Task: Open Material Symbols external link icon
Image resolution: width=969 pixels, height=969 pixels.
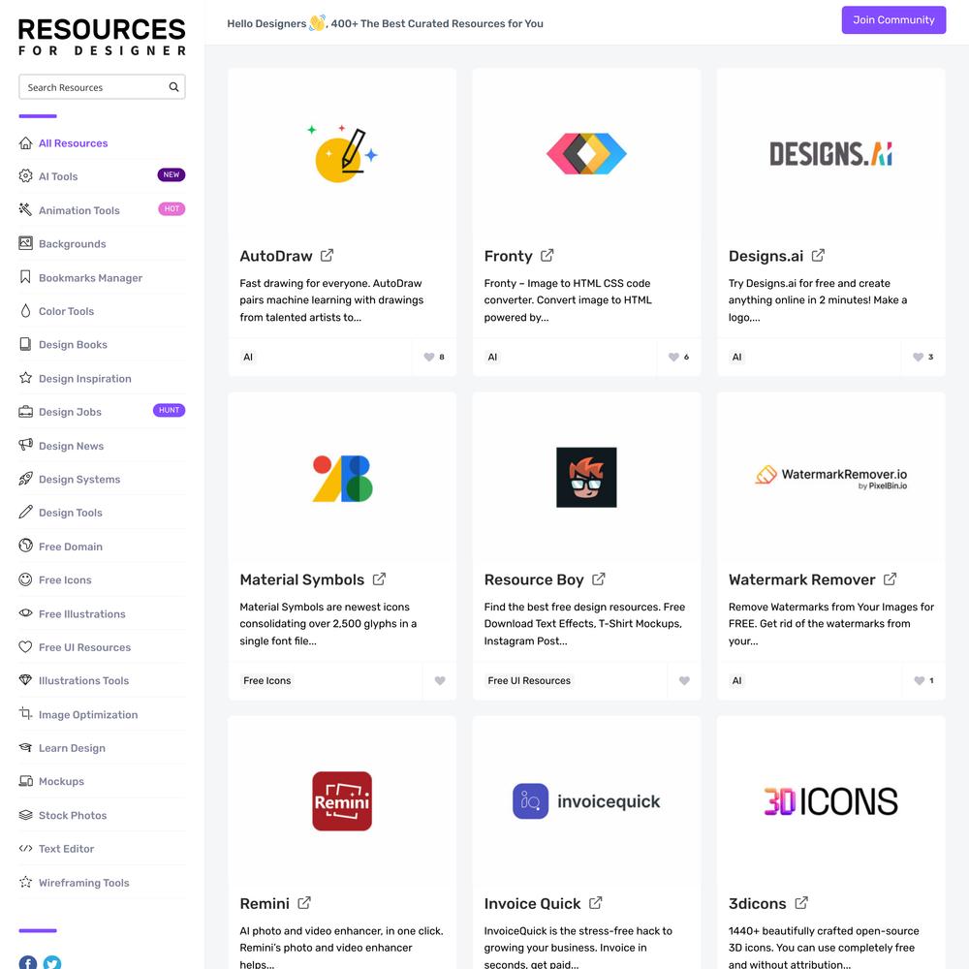Action: pos(379,579)
